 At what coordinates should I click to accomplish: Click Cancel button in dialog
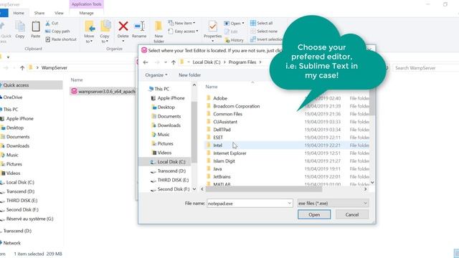352,214
